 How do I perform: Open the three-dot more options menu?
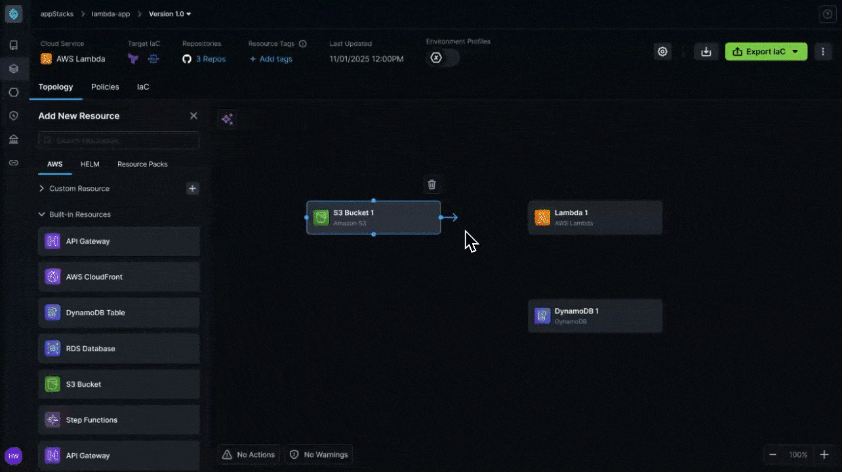coord(823,52)
